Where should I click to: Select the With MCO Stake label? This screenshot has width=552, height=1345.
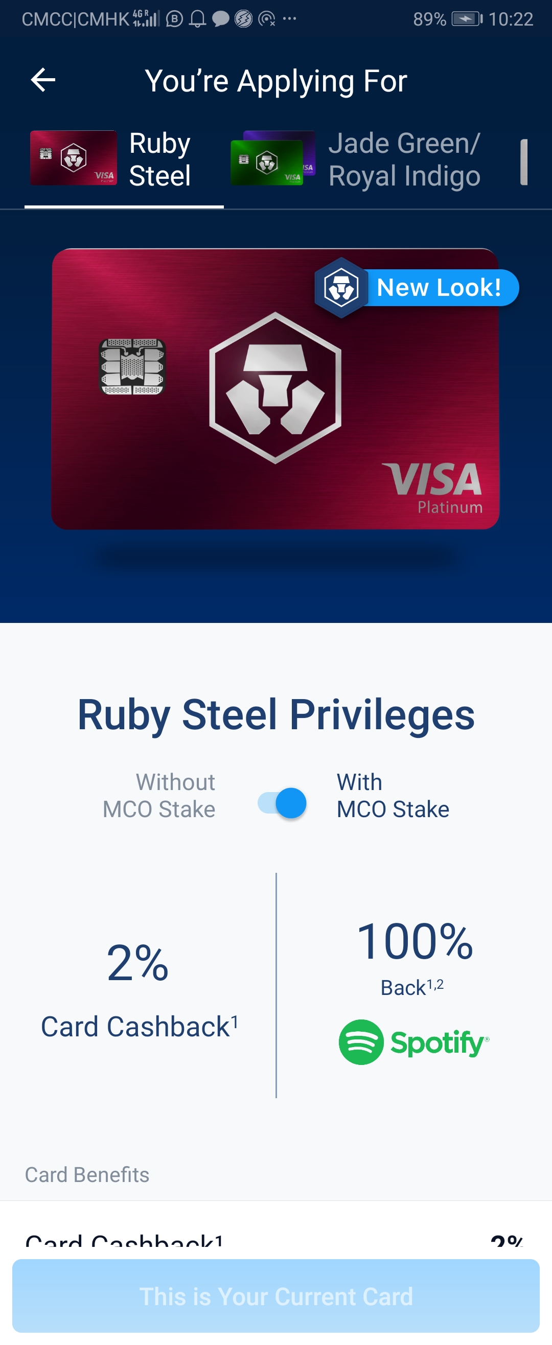click(393, 796)
